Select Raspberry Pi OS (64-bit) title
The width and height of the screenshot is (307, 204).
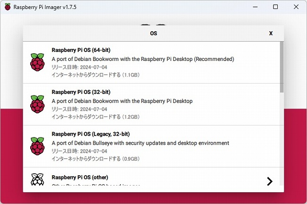(x=81, y=50)
